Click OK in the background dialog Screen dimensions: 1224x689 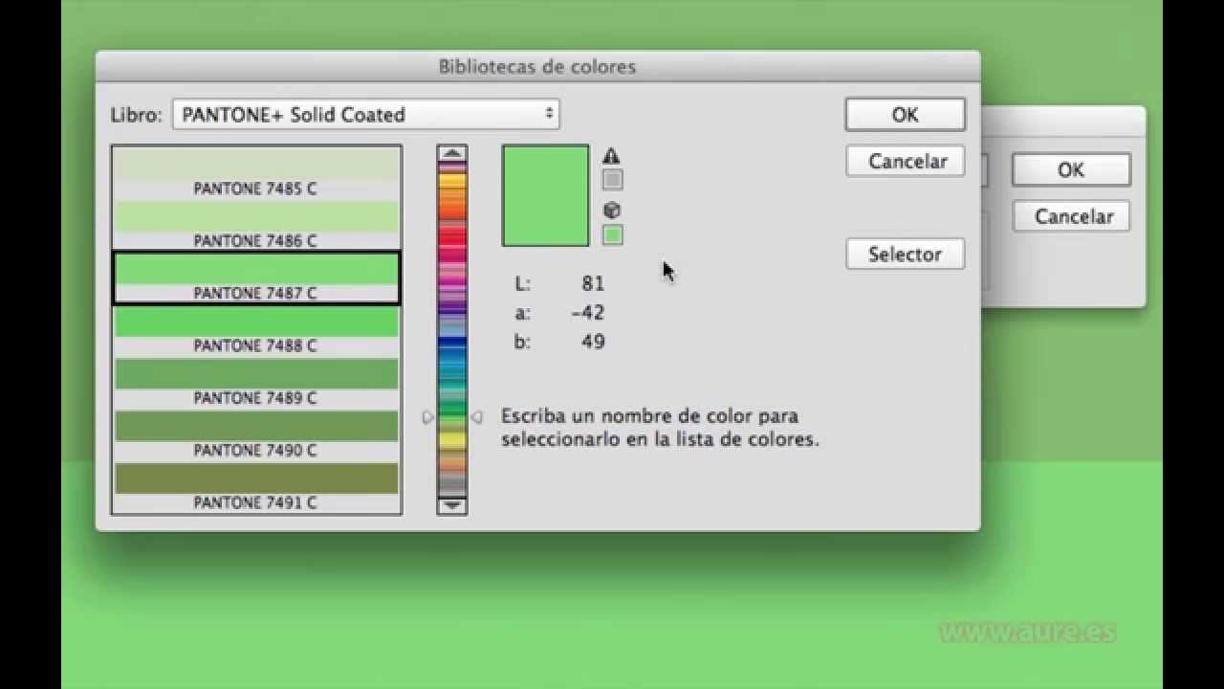click(1071, 169)
